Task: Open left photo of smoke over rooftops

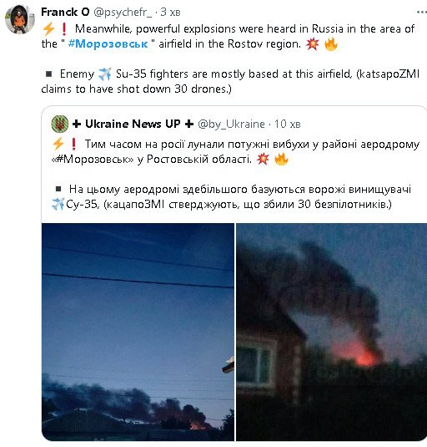Action: pos(138,332)
